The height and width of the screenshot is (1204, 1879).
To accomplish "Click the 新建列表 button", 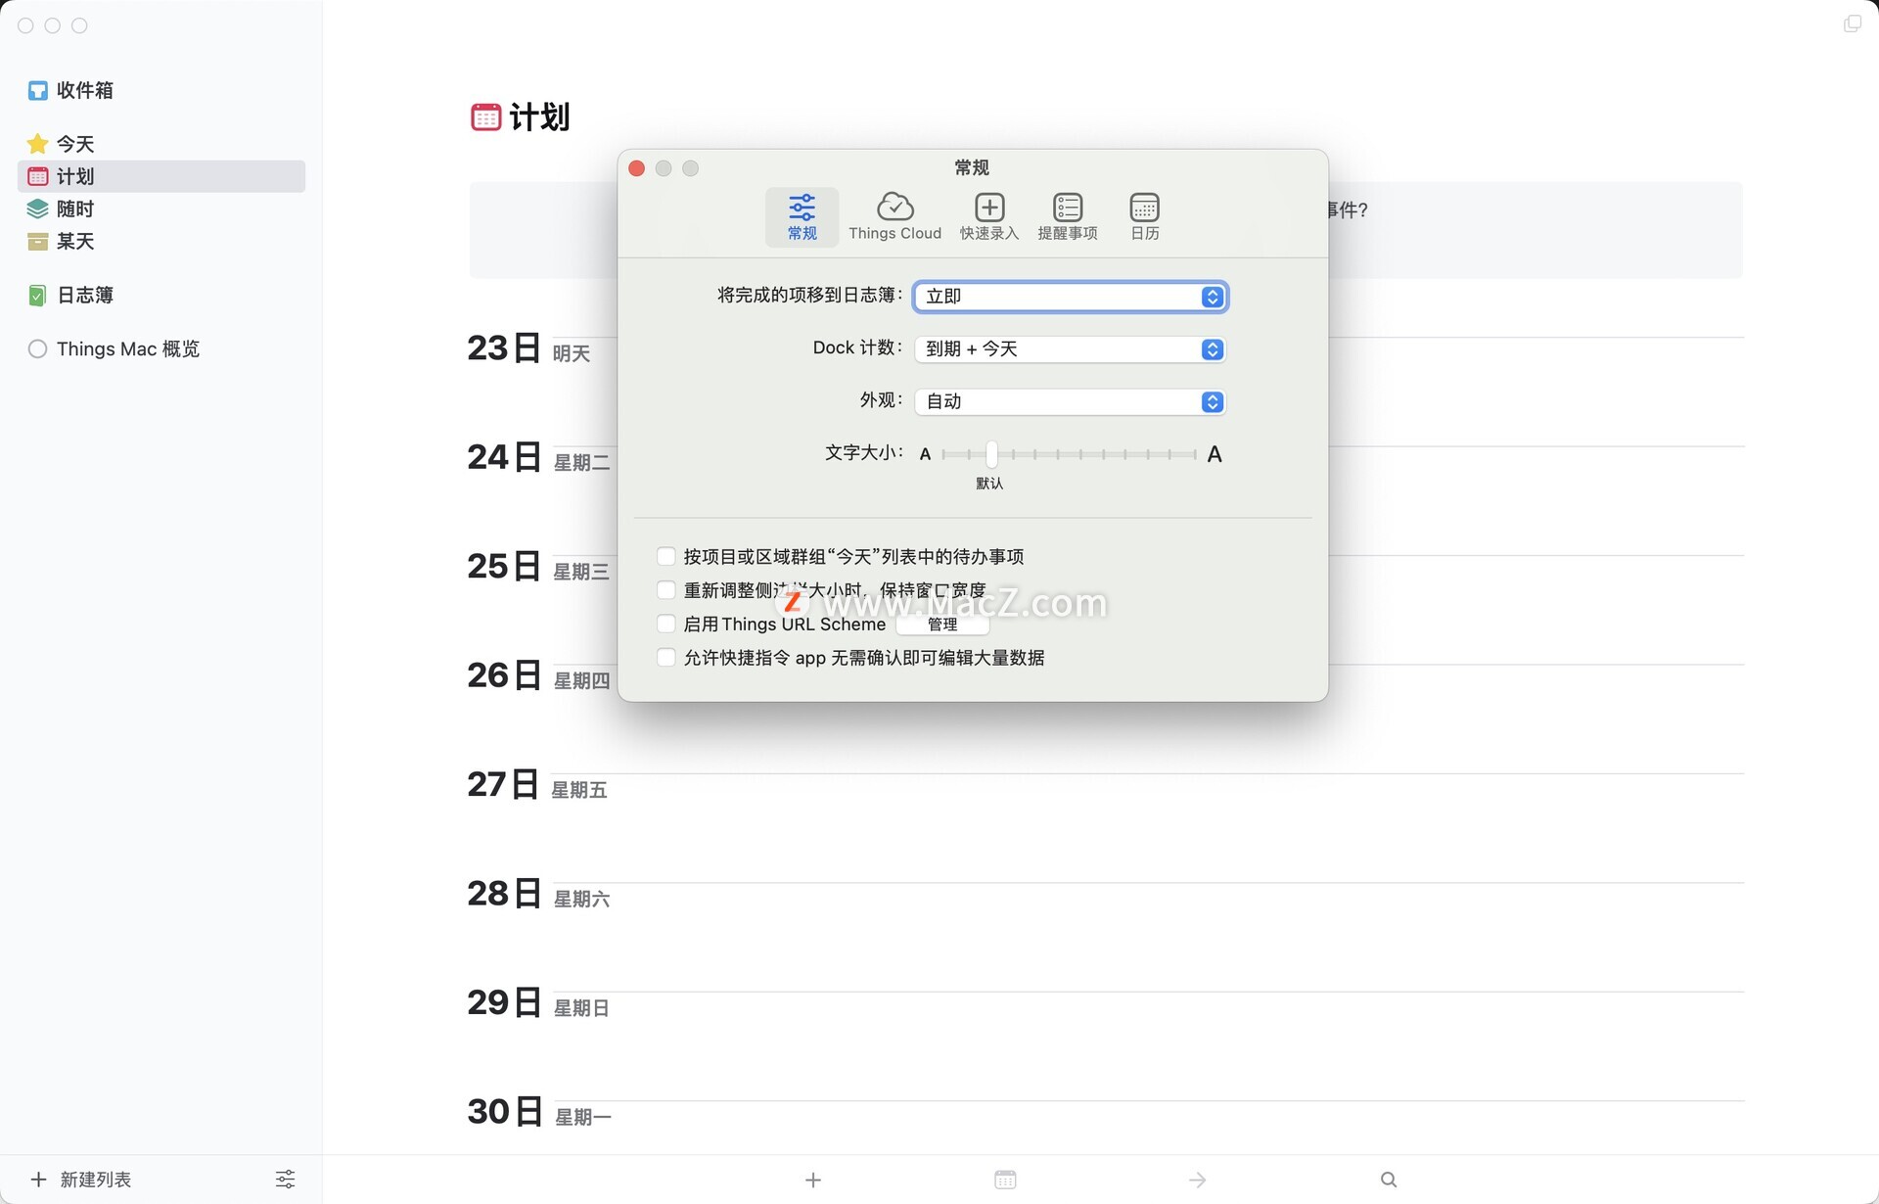I will 81,1180.
